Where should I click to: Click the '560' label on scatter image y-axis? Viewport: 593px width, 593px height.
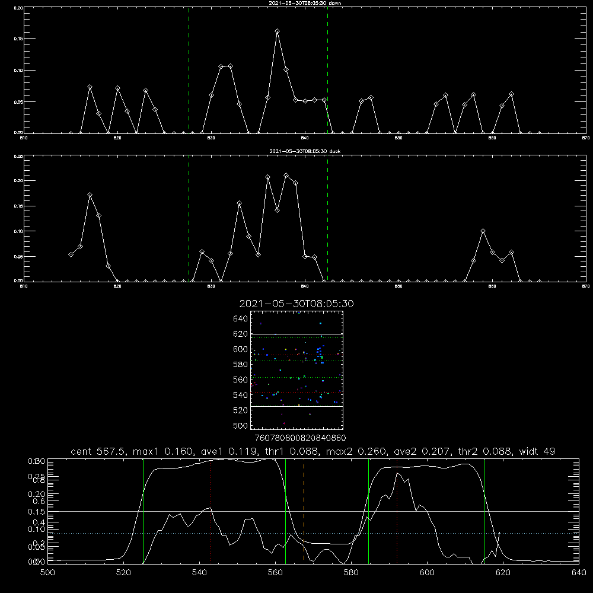pyautogui.click(x=240, y=380)
